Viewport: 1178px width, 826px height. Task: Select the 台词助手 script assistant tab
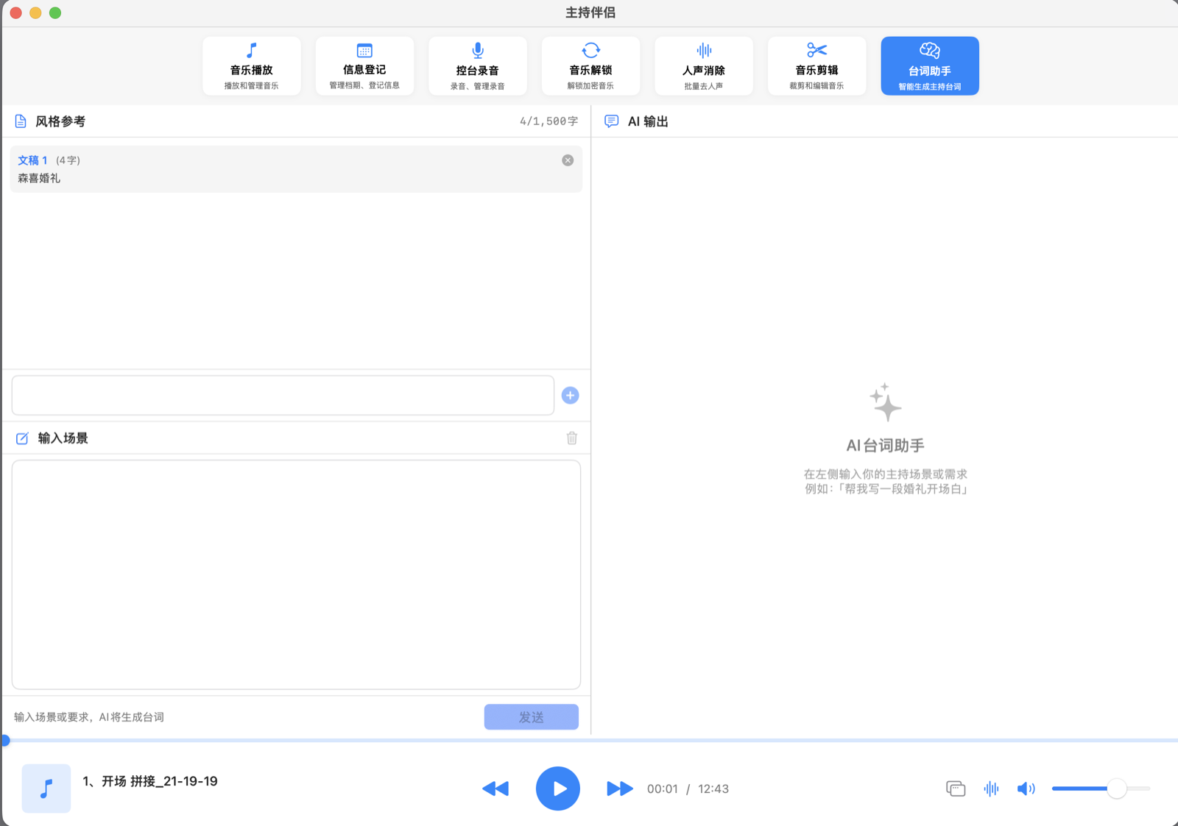(930, 66)
